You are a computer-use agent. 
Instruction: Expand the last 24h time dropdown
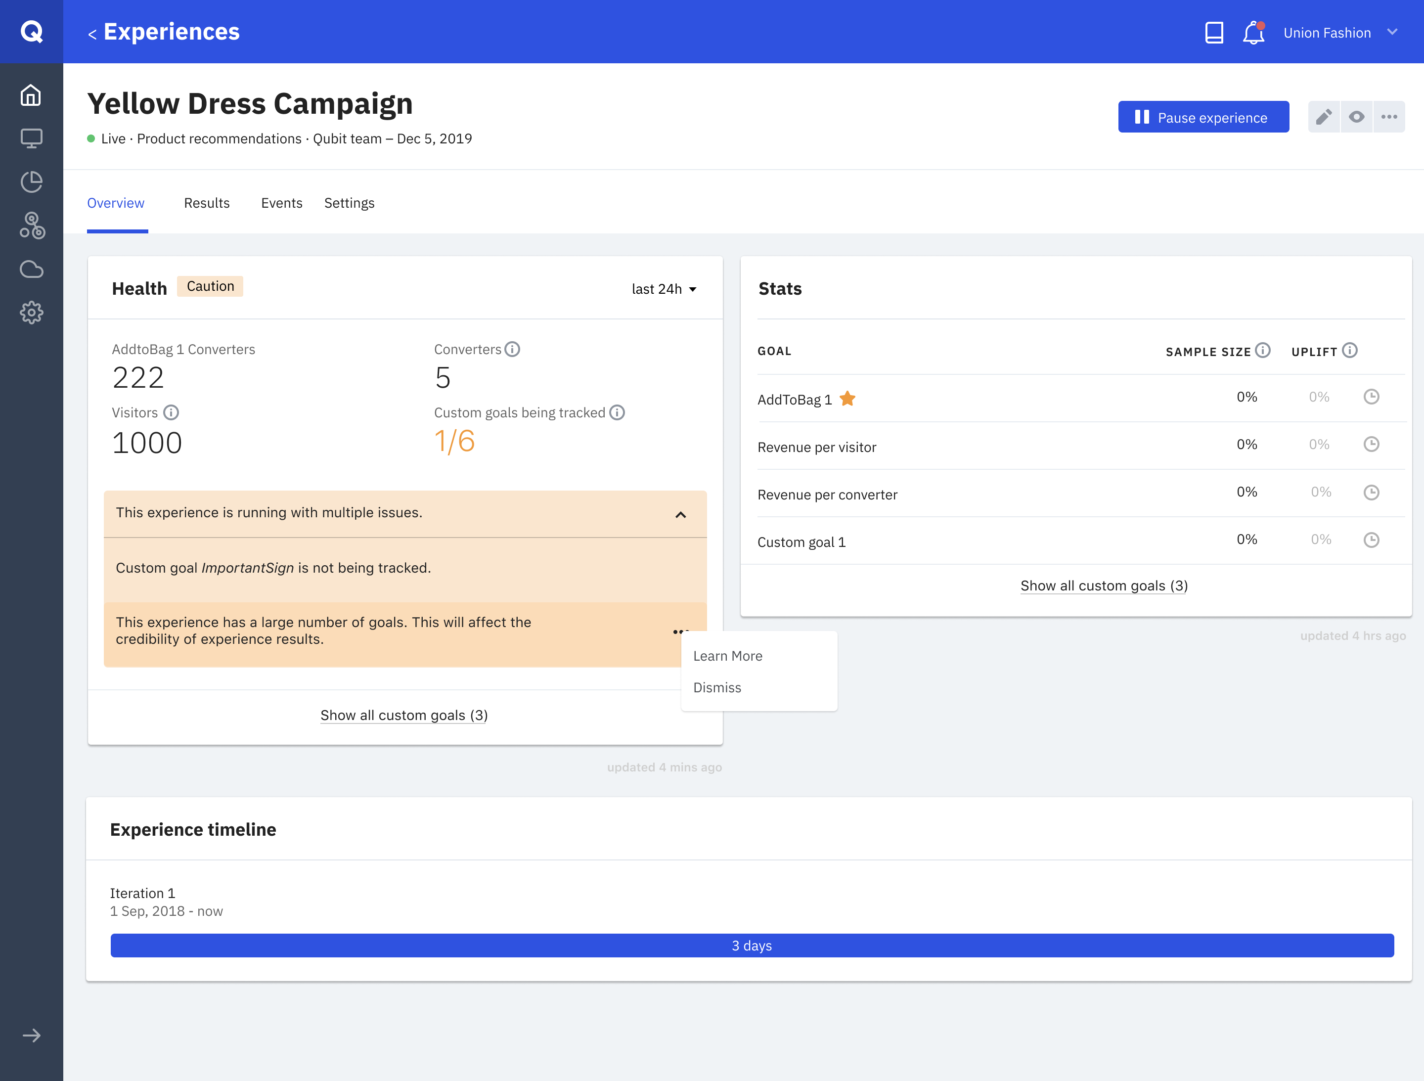coord(665,287)
